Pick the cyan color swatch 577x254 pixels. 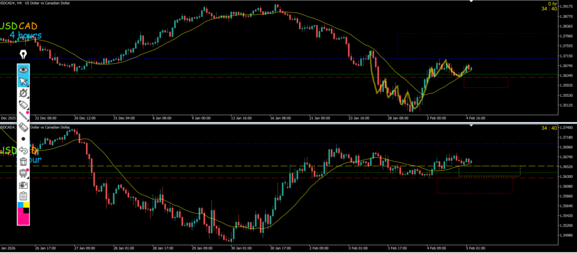20,205
